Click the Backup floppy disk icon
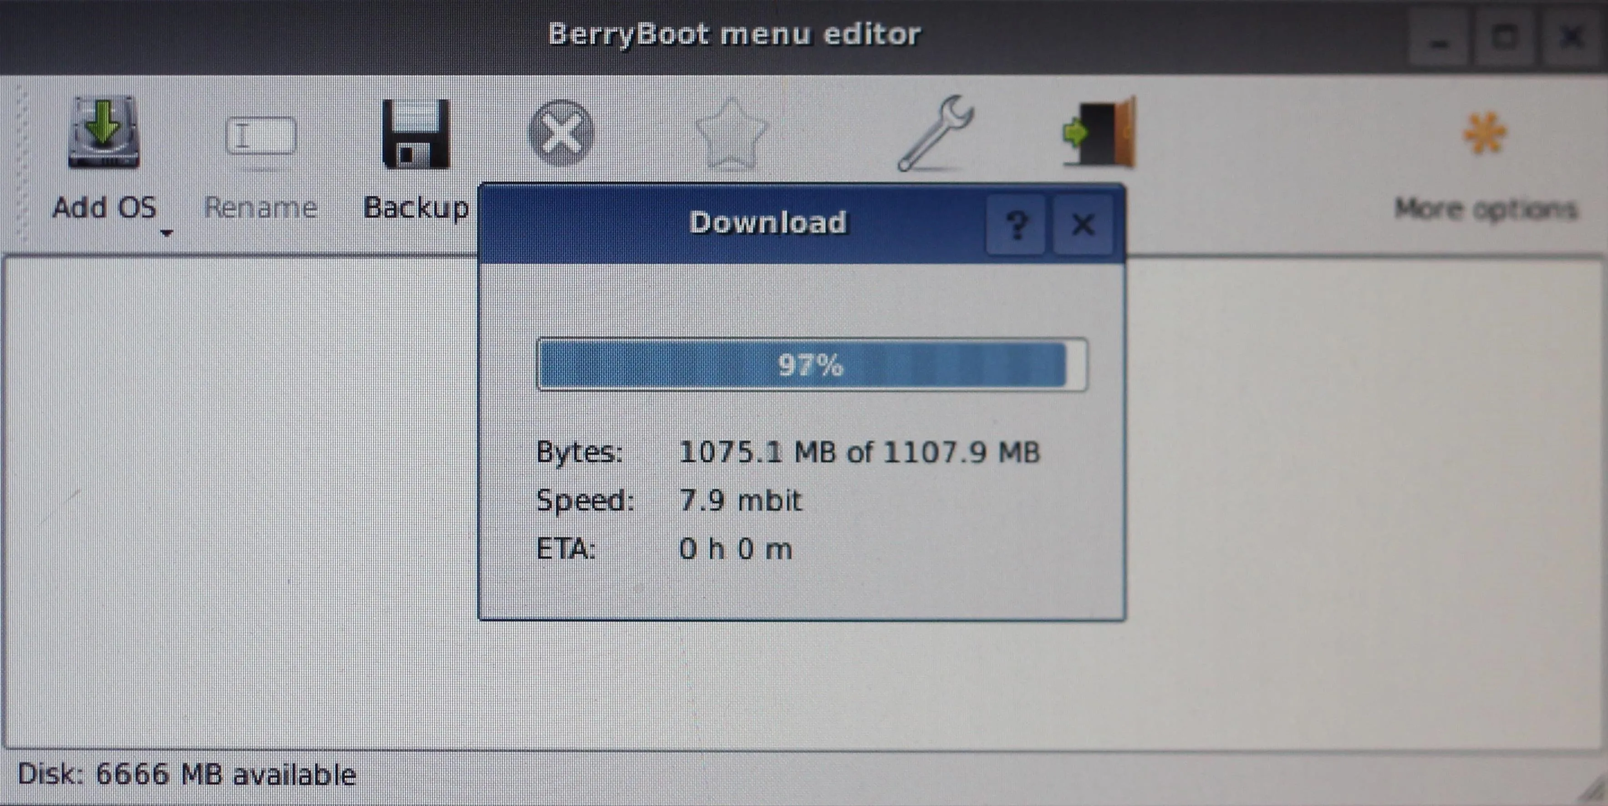The height and width of the screenshot is (806, 1608). [x=416, y=133]
